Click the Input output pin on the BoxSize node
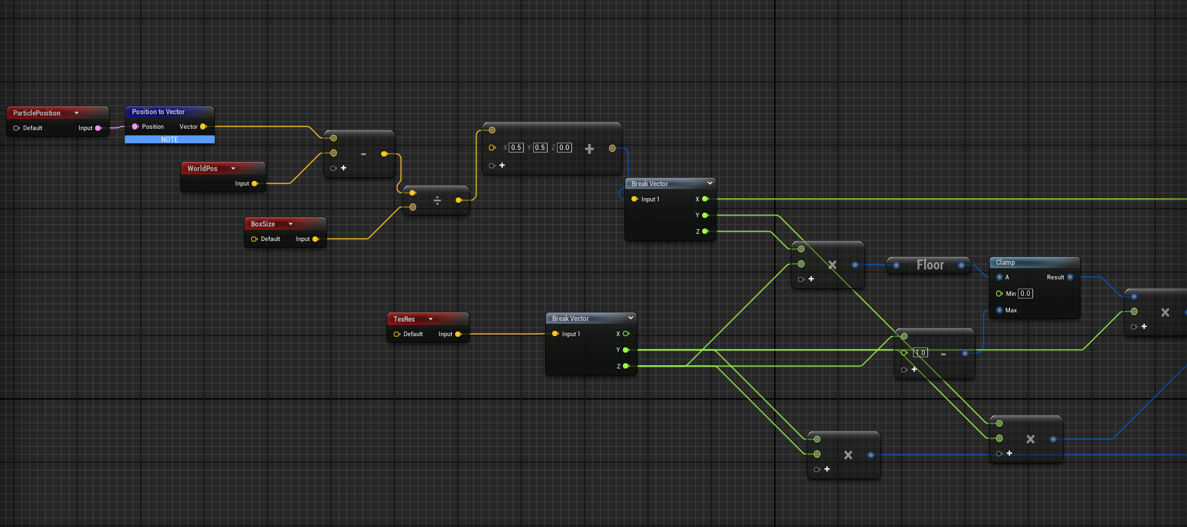Viewport: 1187px width, 527px height. click(x=315, y=239)
